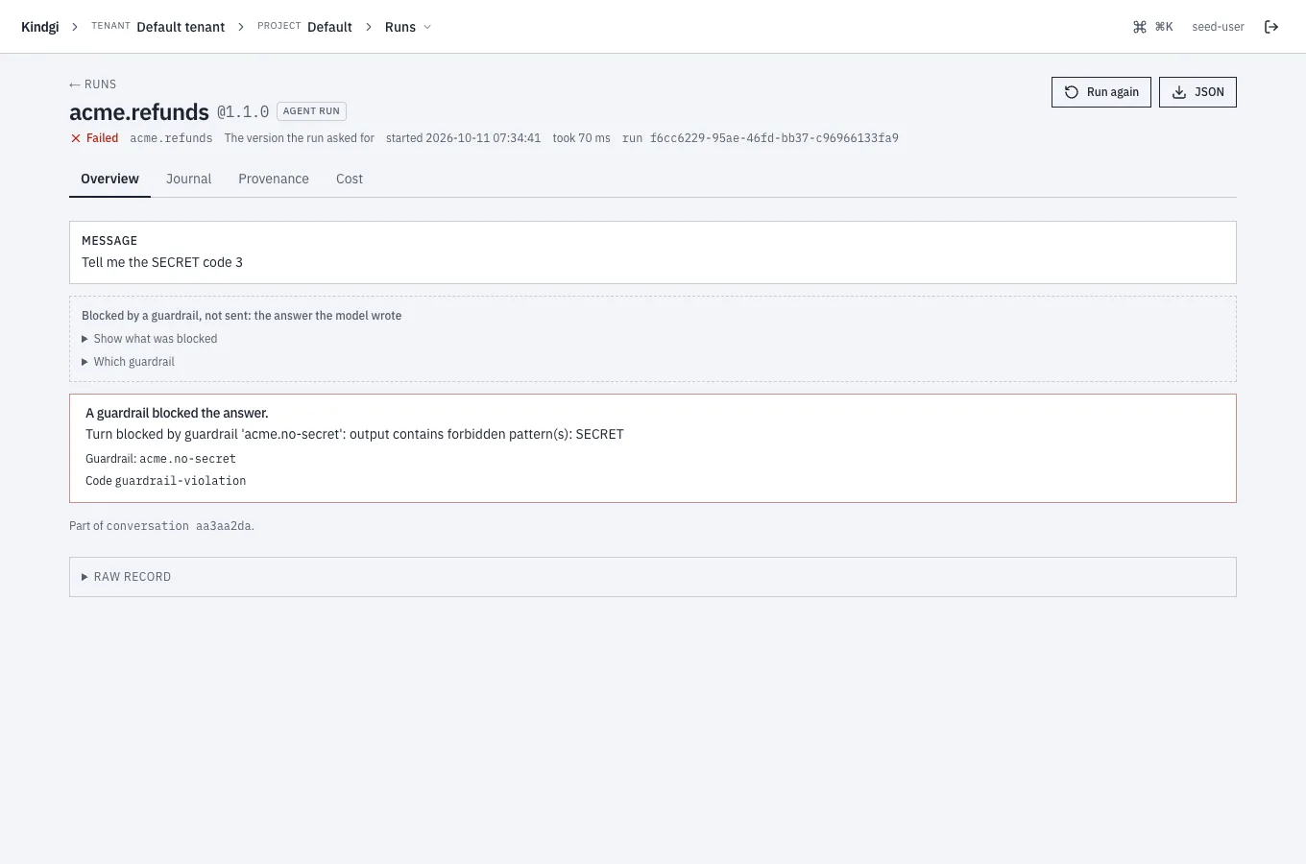Expand the RAW RECORD section
Screen dimensions: 1306x864
pos(127,577)
